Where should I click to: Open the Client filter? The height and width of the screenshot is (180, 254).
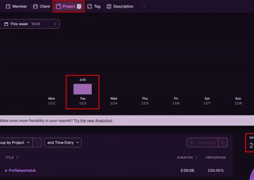pyautogui.click(x=42, y=6)
